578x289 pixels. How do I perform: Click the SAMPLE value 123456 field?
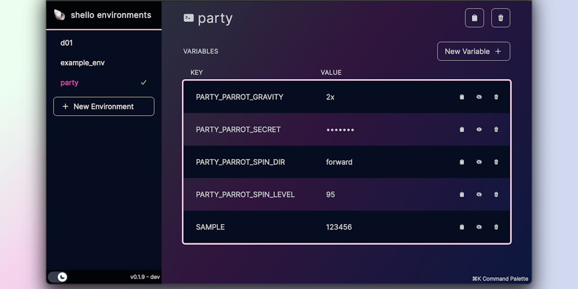point(339,227)
